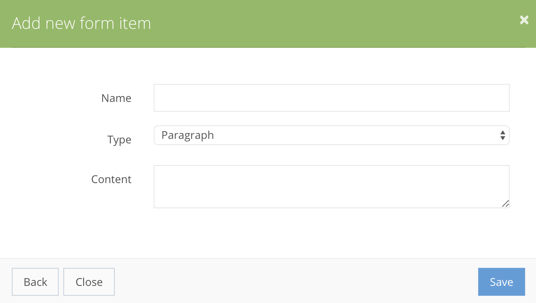Click inside the multiline Content field

[x=332, y=186]
